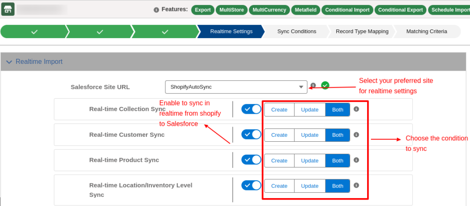This screenshot has width=470, height=206.
Task: Open the Matching Criteria step
Action: (426, 32)
